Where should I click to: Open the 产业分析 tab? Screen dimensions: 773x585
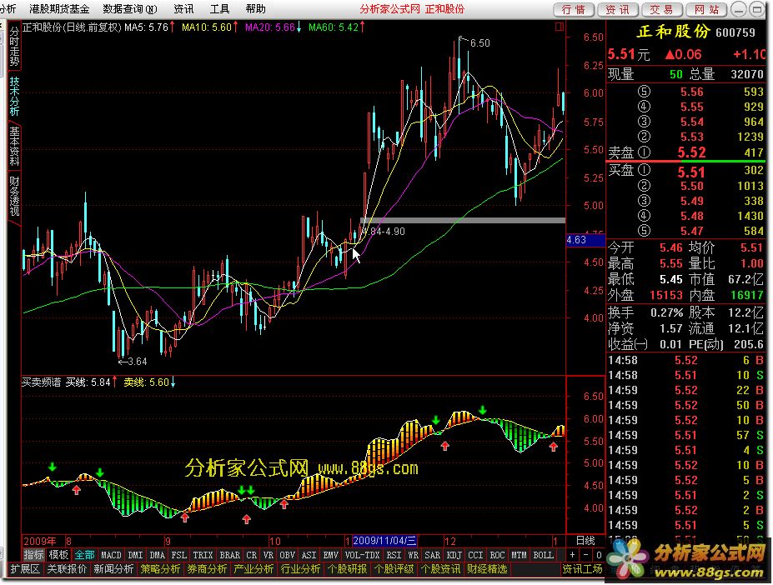click(253, 569)
